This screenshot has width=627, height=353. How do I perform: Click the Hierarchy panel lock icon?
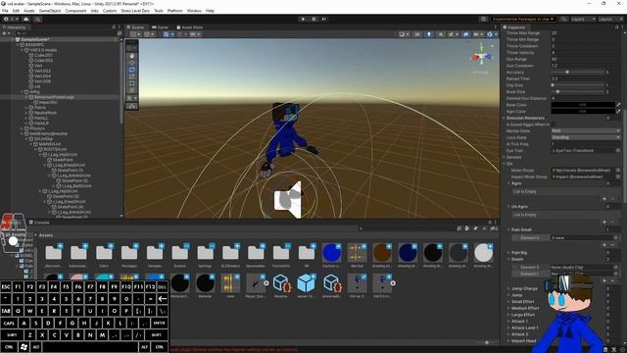pyautogui.click(x=114, y=27)
